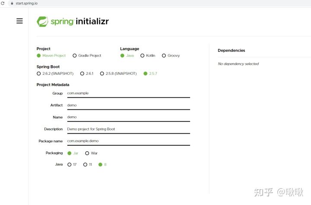Screen dimensions: 311x205
Task: Click the padlock icon in address bar
Action: [12, 3]
